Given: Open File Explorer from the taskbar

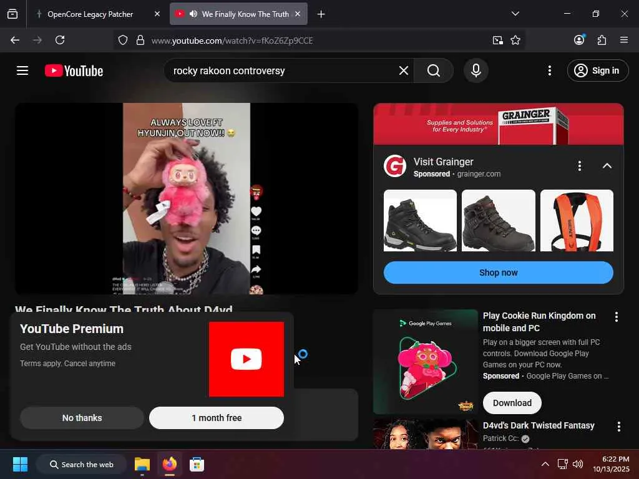Looking at the screenshot, I should [142, 464].
